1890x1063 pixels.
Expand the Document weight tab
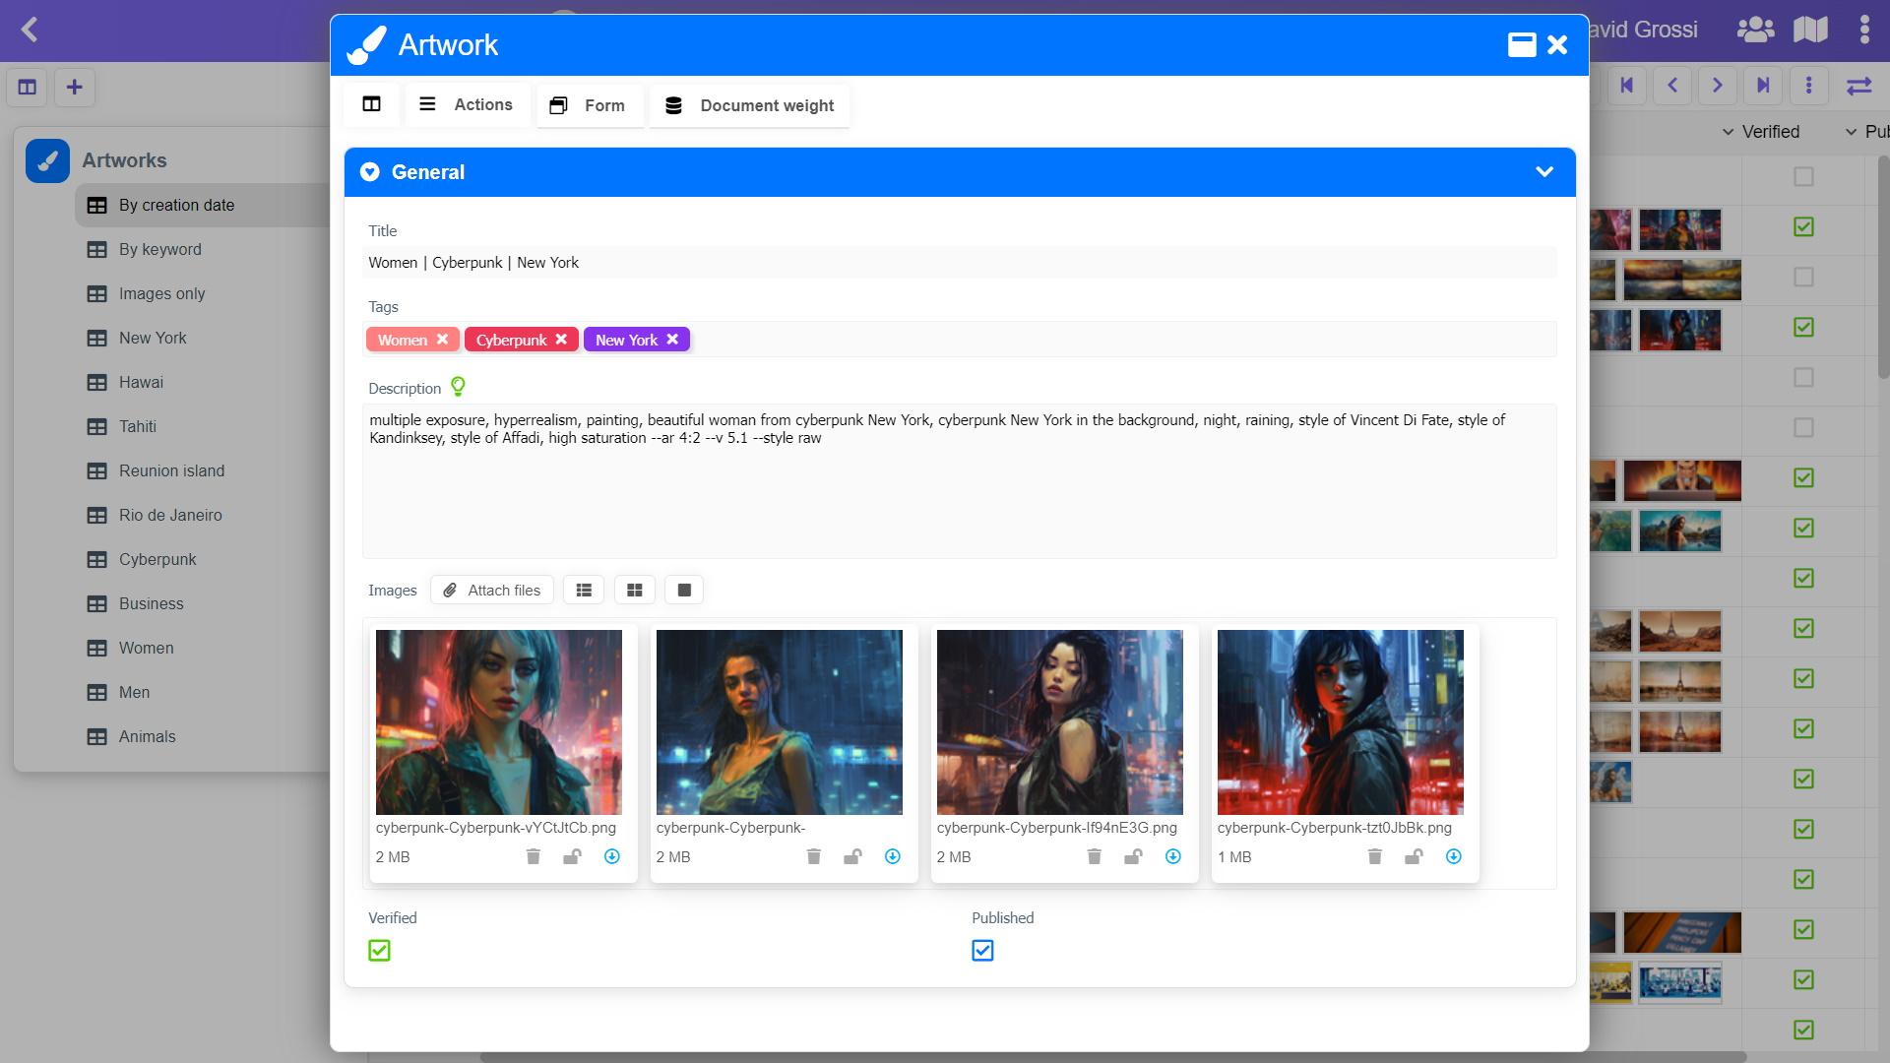750,105
